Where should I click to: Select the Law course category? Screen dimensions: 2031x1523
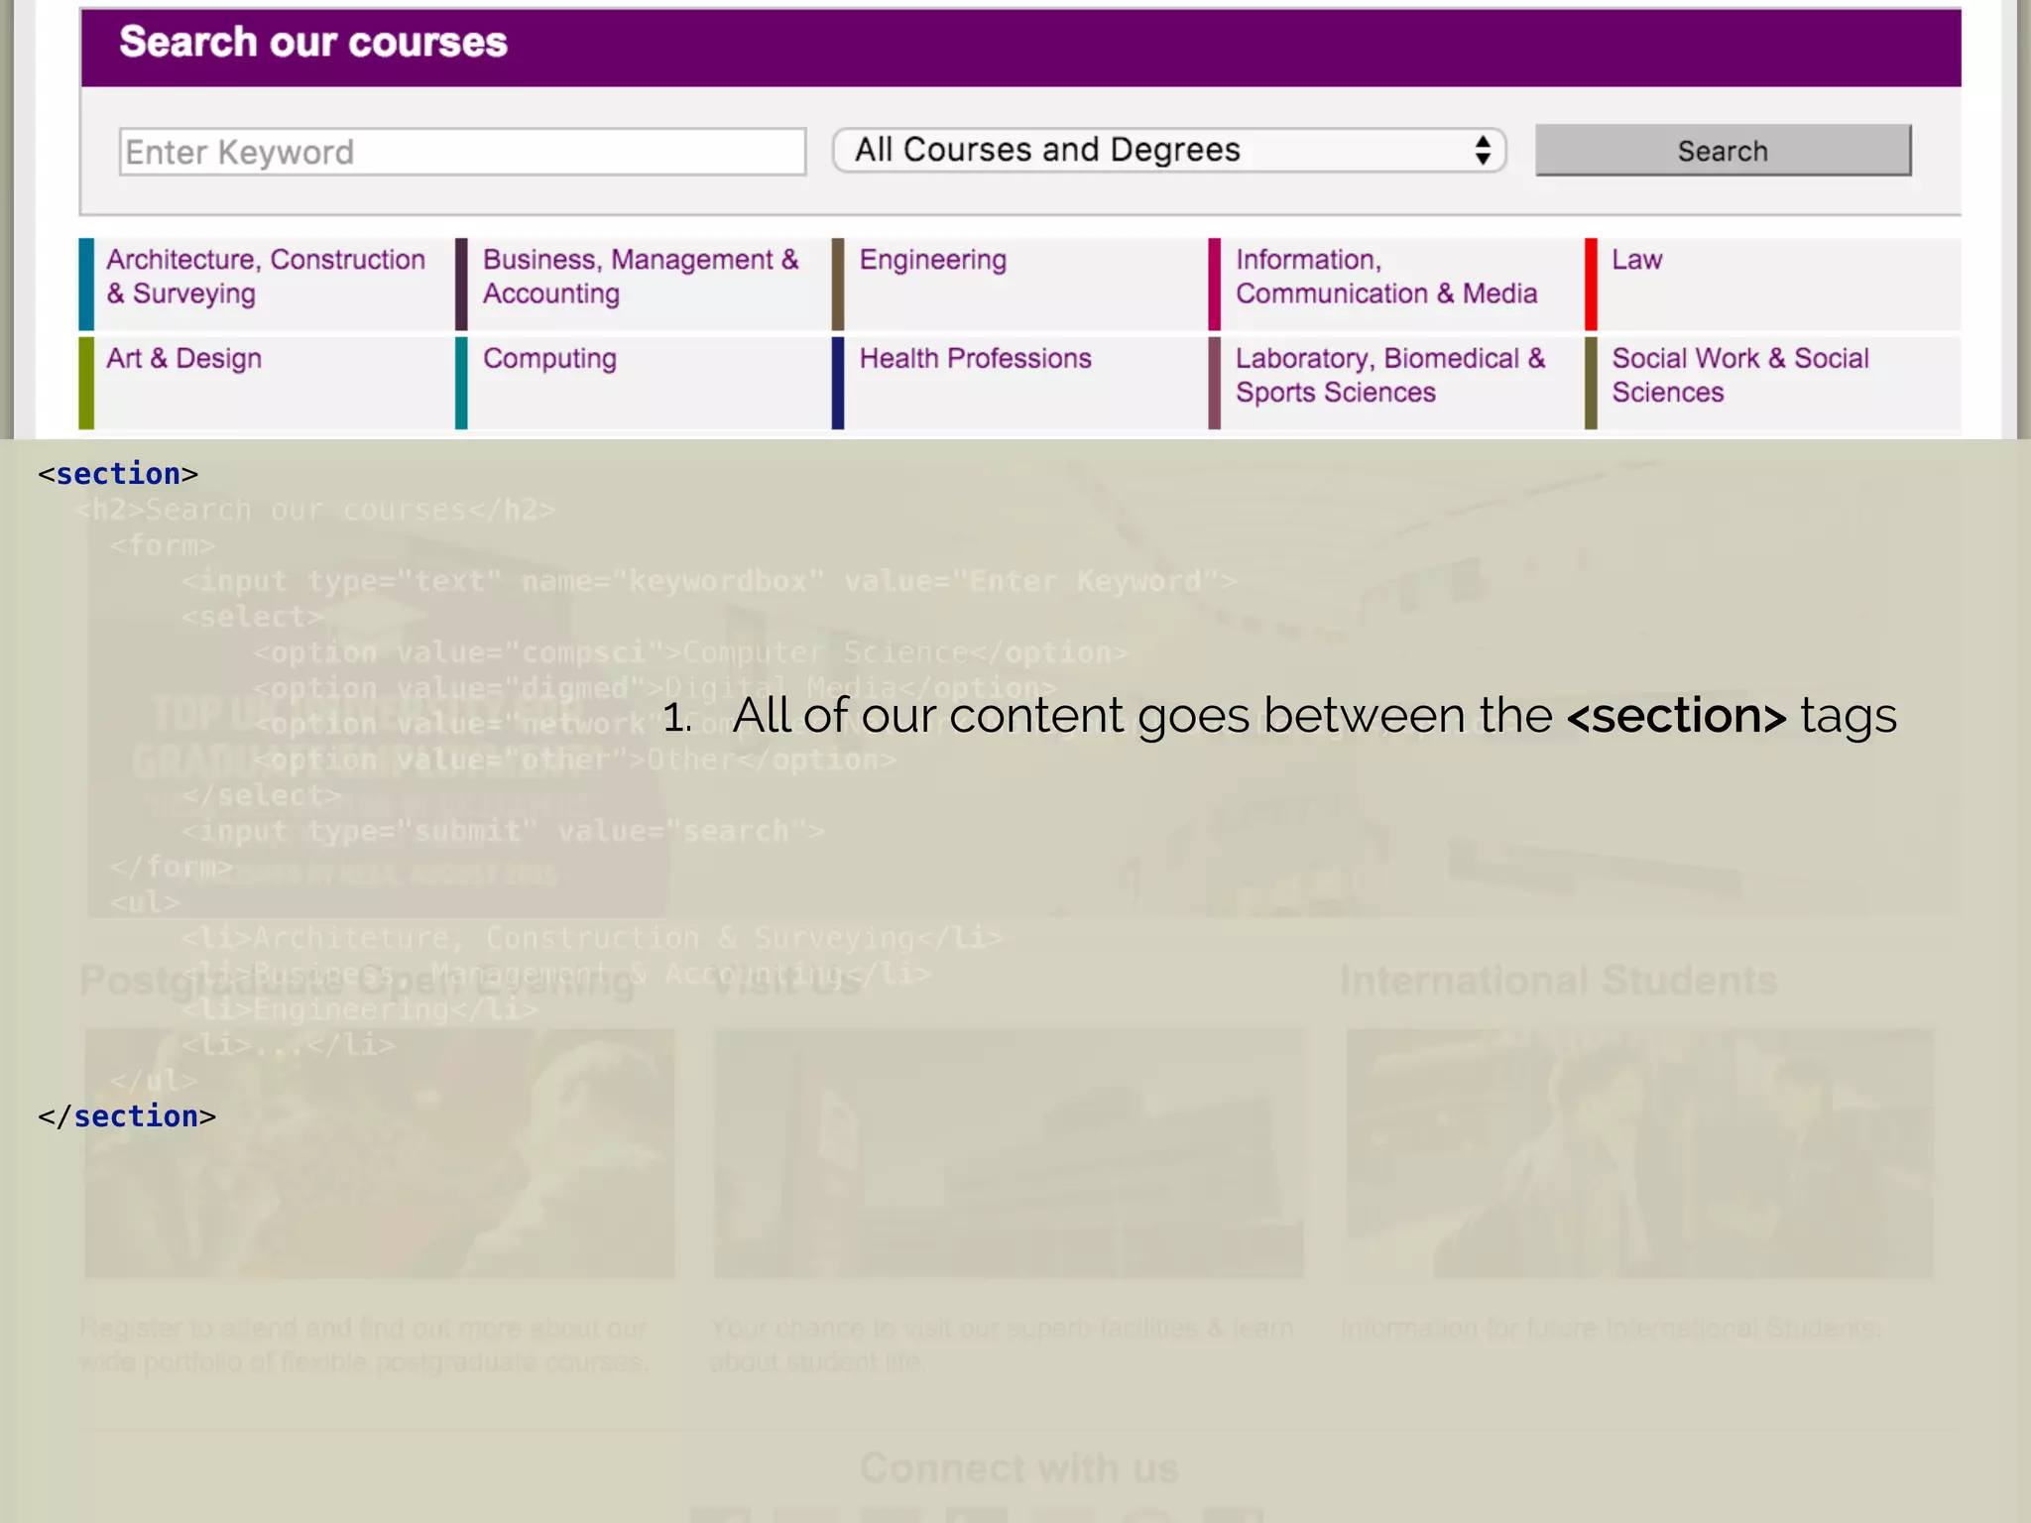pos(1636,260)
